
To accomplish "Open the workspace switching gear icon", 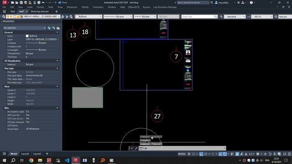I will [x=258, y=154].
